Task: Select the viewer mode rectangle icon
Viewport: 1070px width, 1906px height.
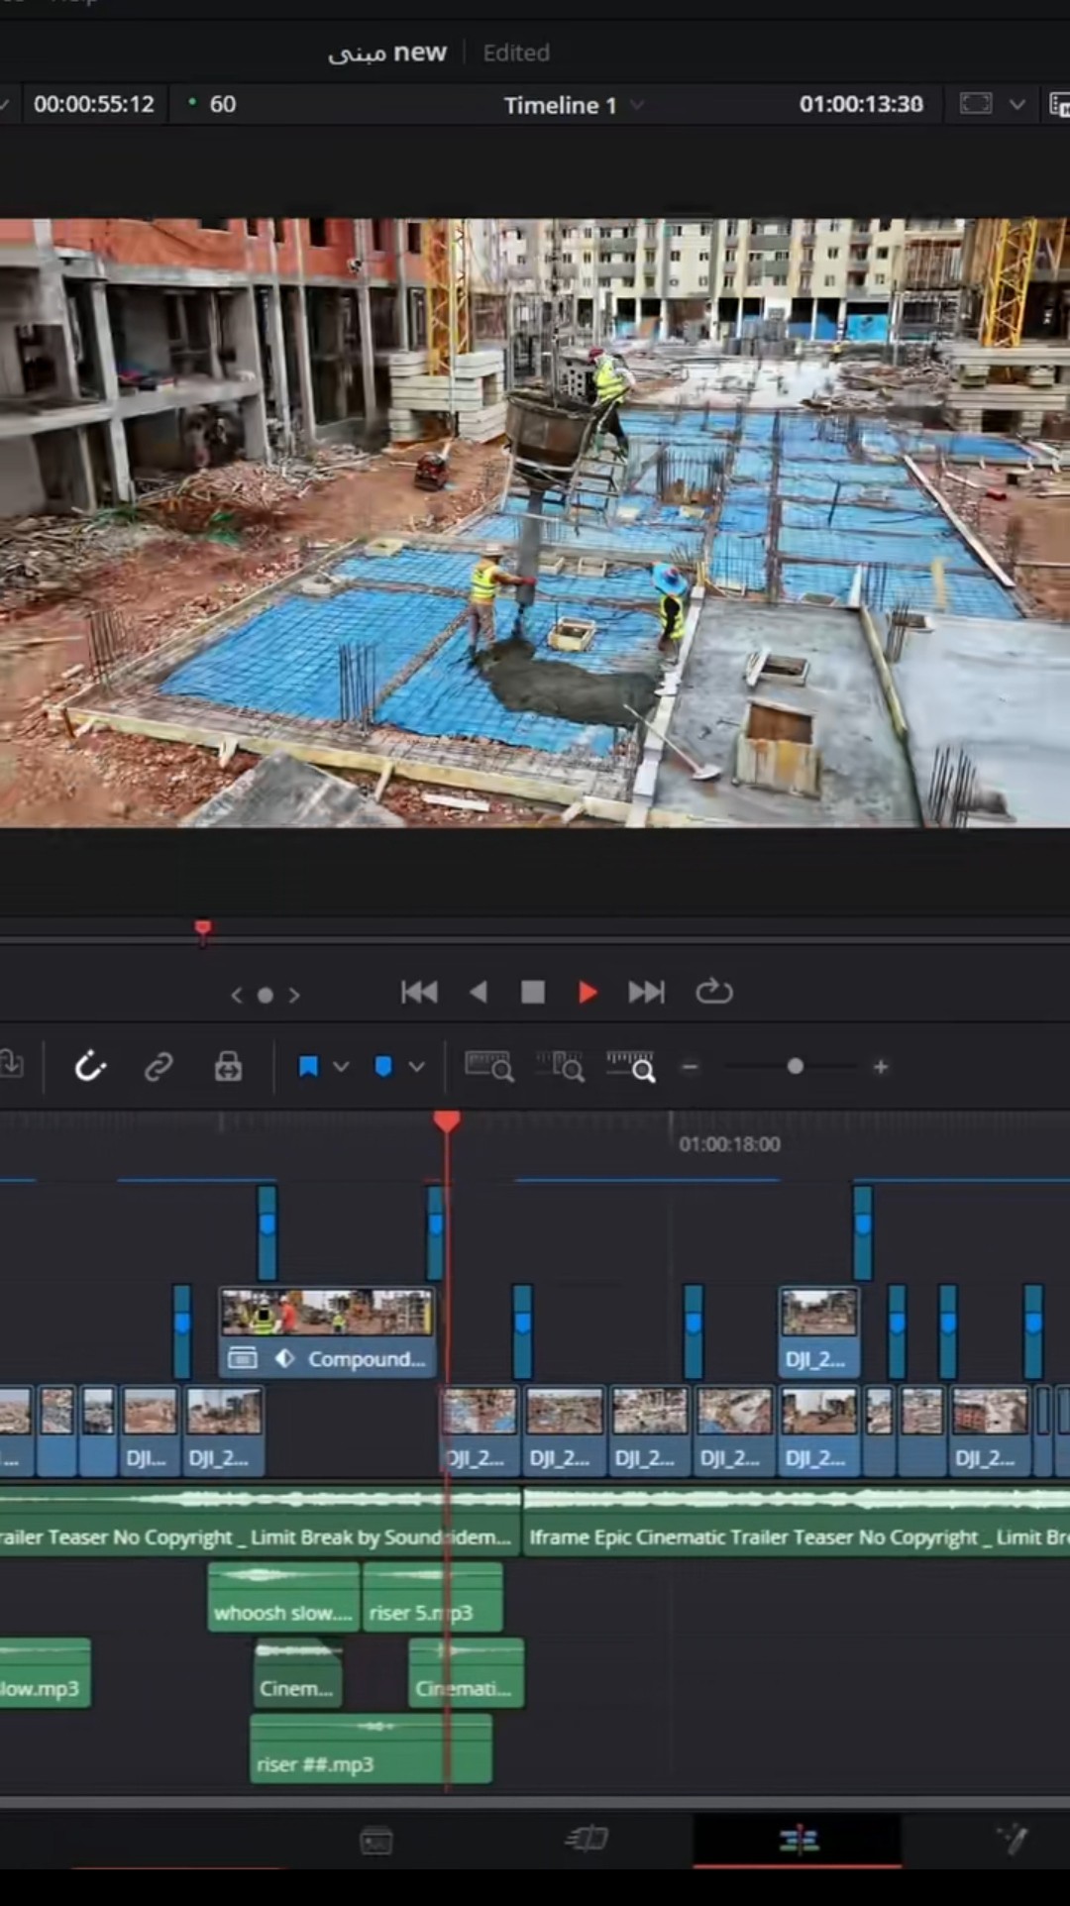Action: point(976,104)
